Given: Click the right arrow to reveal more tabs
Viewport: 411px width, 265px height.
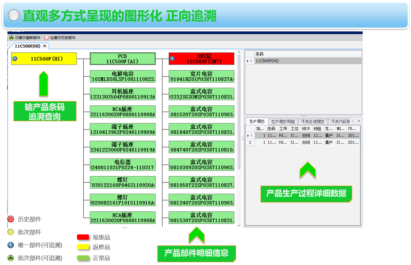Looking at the screenshot, I should tap(359, 121).
